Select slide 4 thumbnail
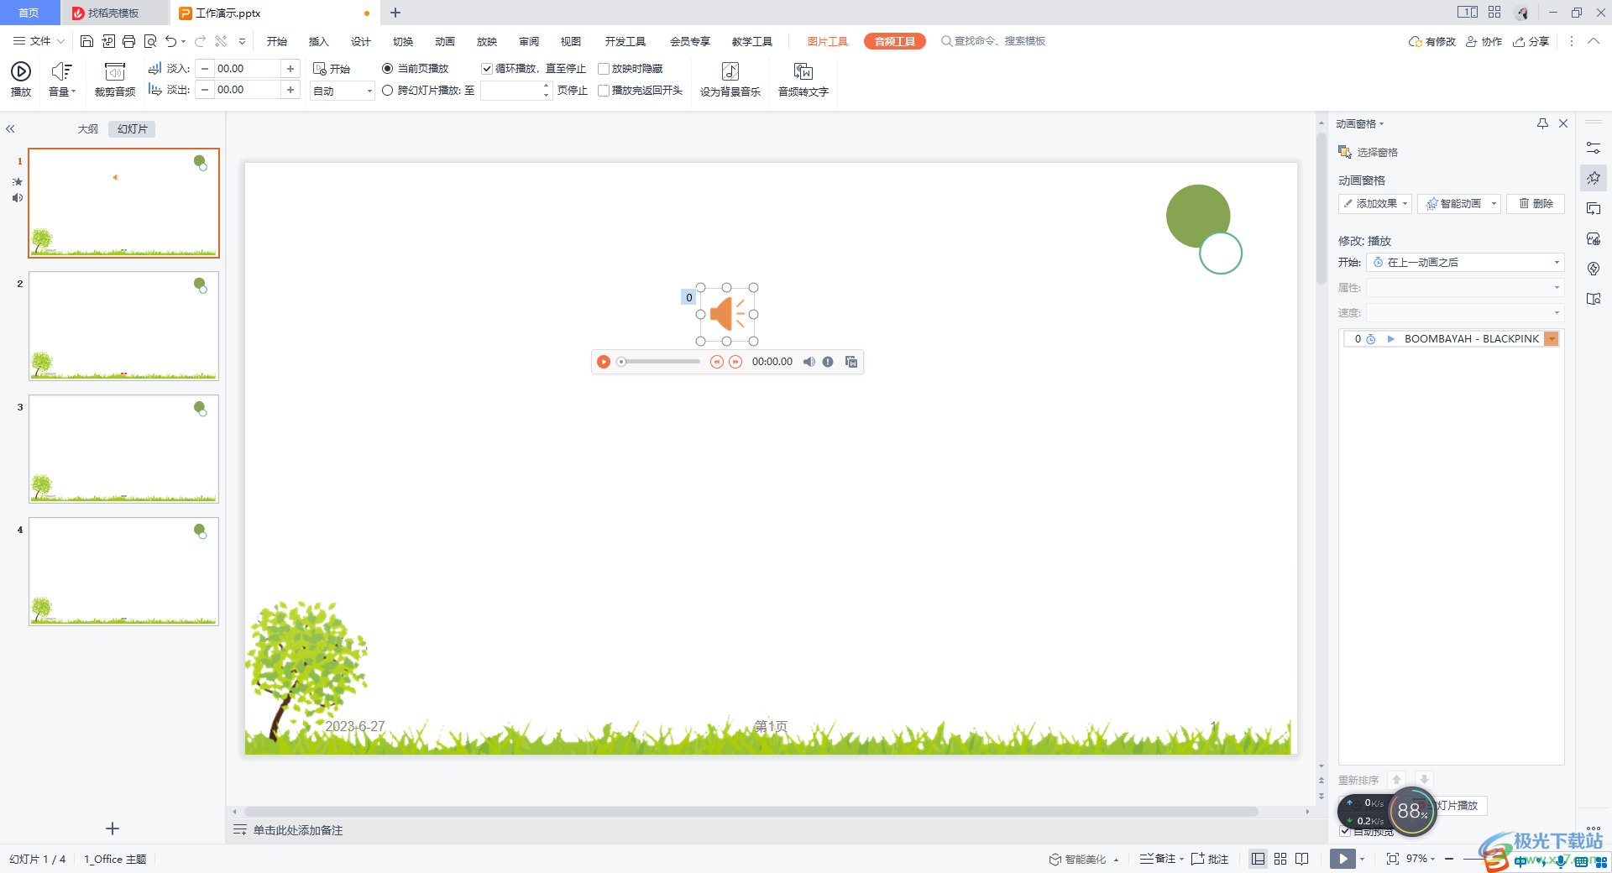 click(x=124, y=572)
